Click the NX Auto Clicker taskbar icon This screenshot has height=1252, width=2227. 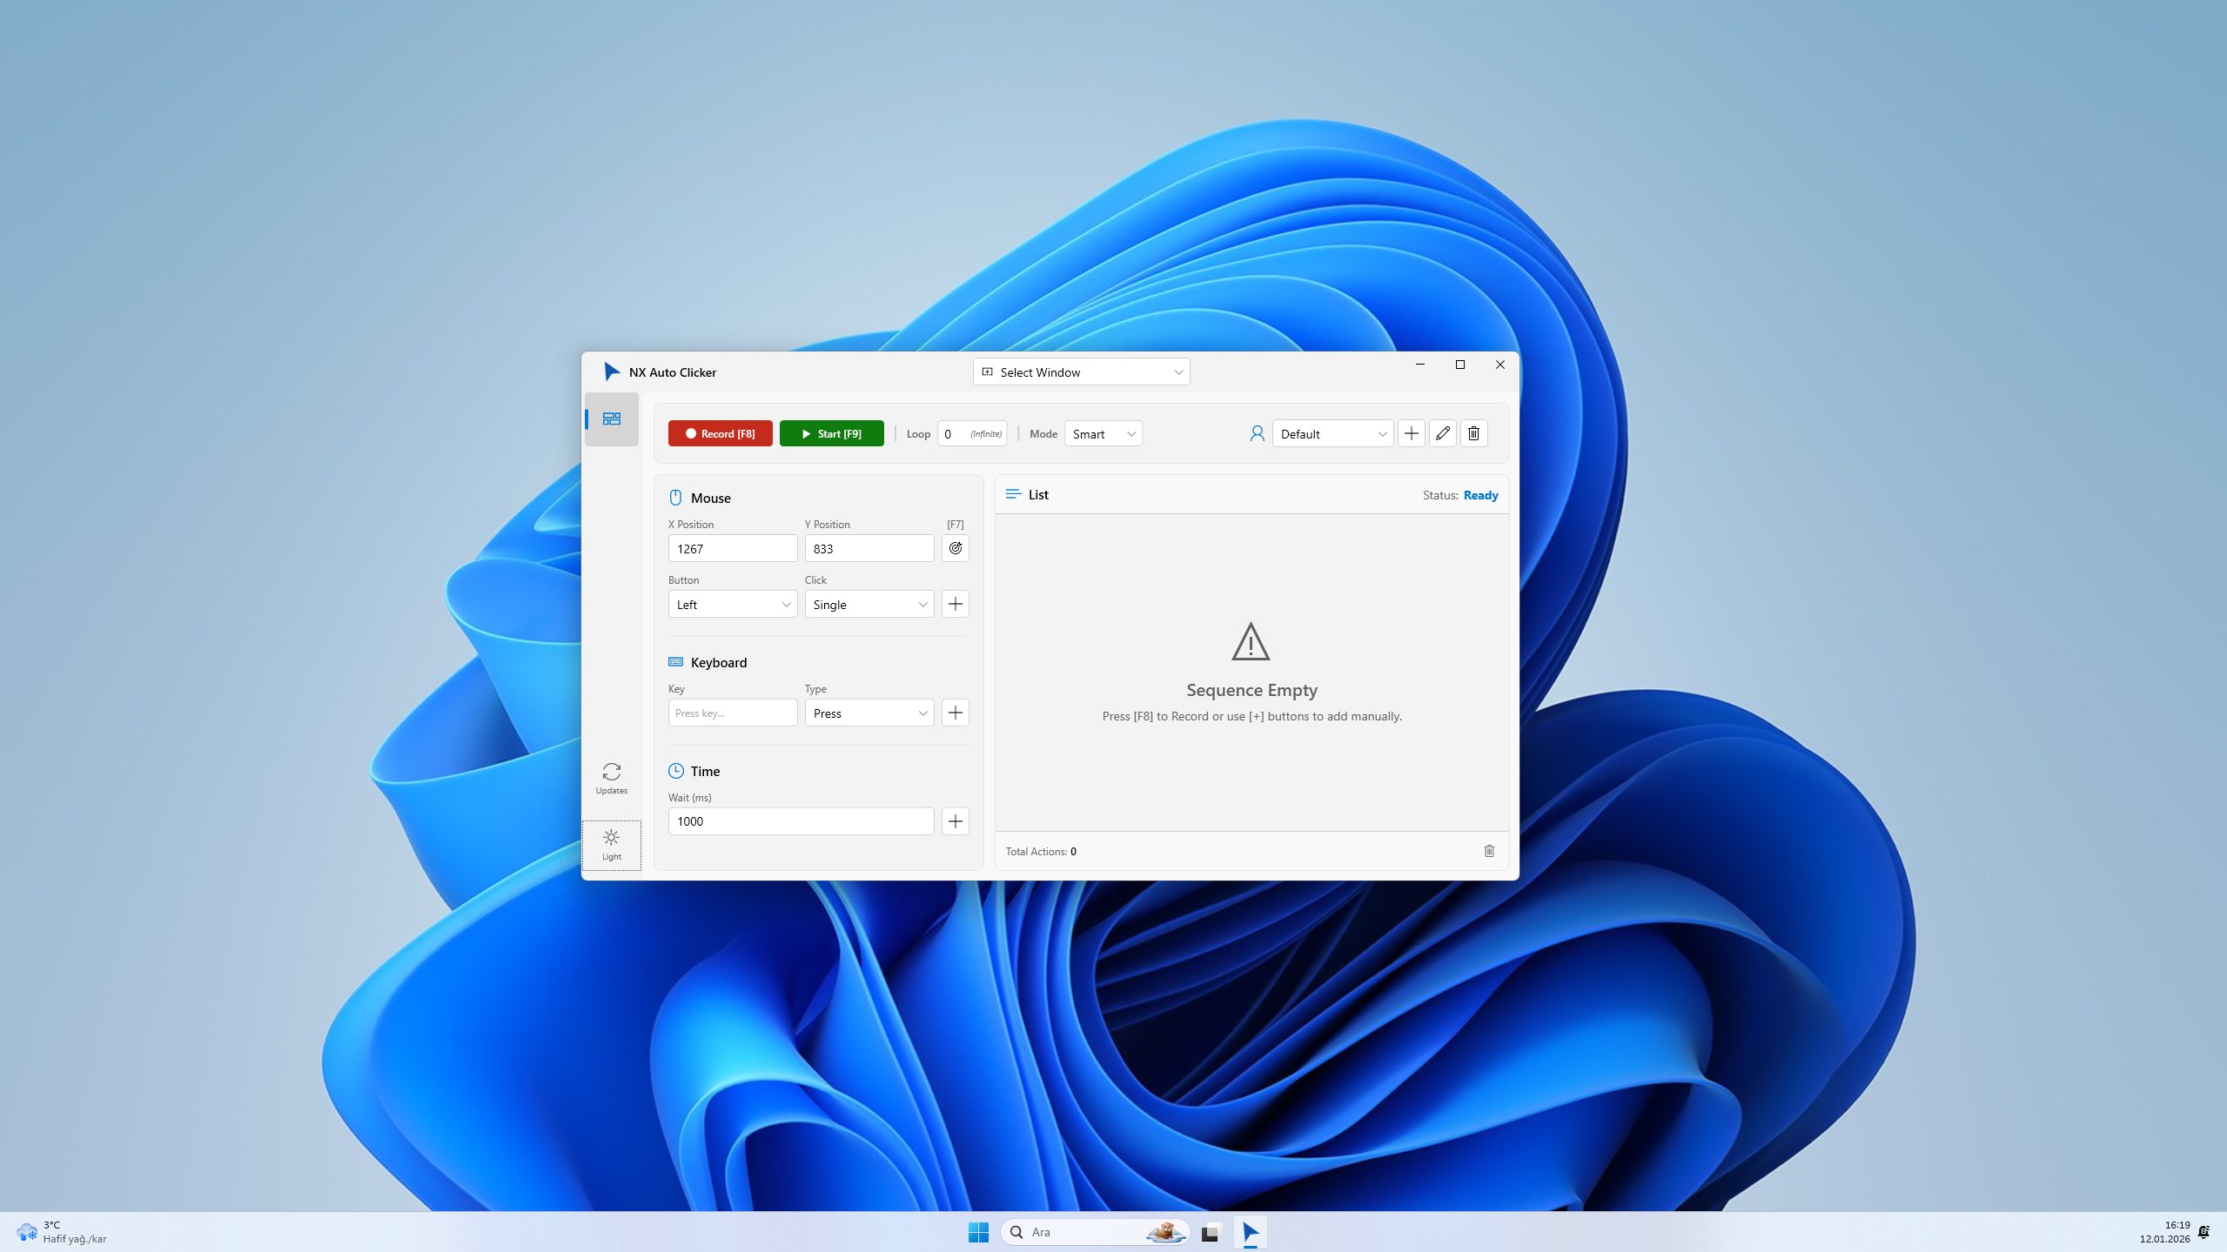(x=1250, y=1232)
